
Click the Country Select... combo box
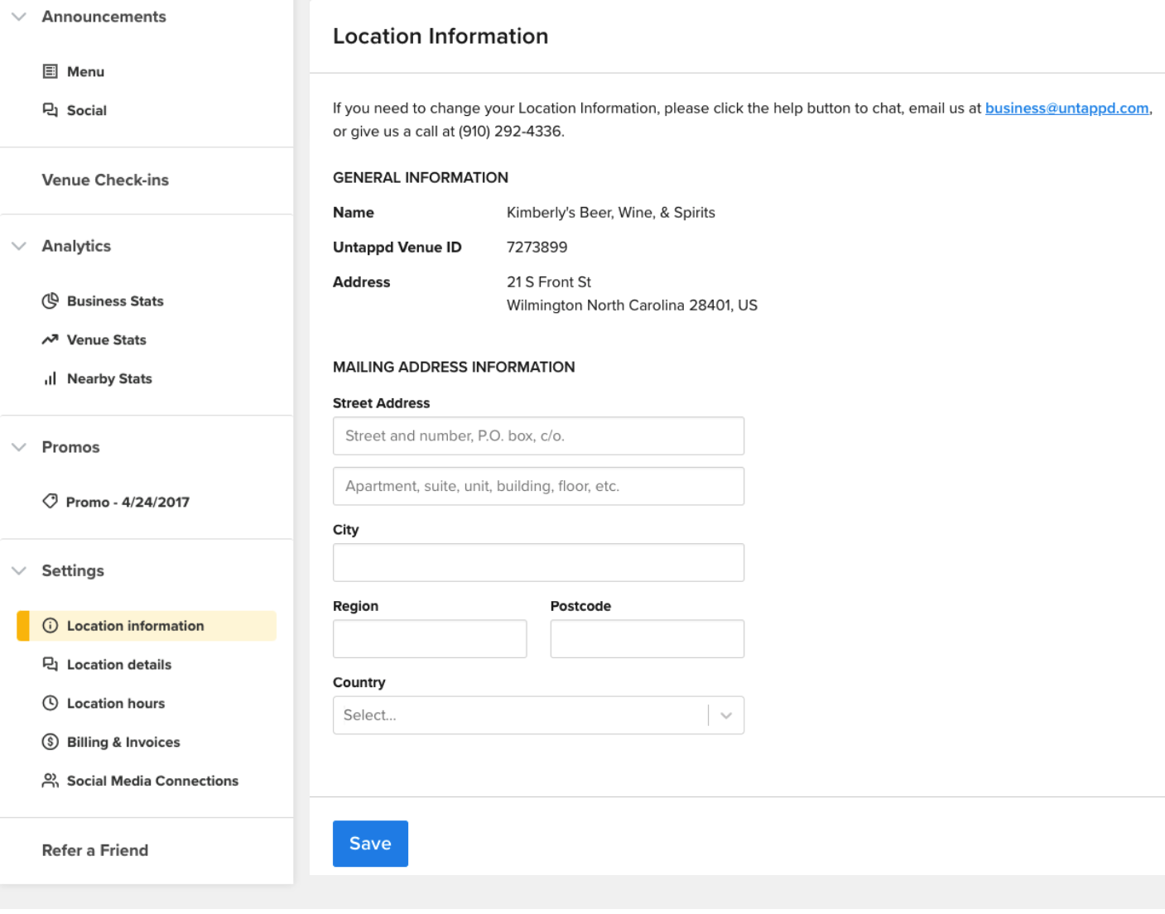(538, 715)
